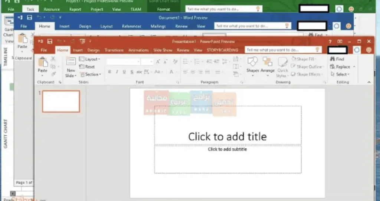Collapse the PowerPoint ribbon with the chevron
Image resolution: width=380 pixels, height=201 pixels.
(x=369, y=82)
